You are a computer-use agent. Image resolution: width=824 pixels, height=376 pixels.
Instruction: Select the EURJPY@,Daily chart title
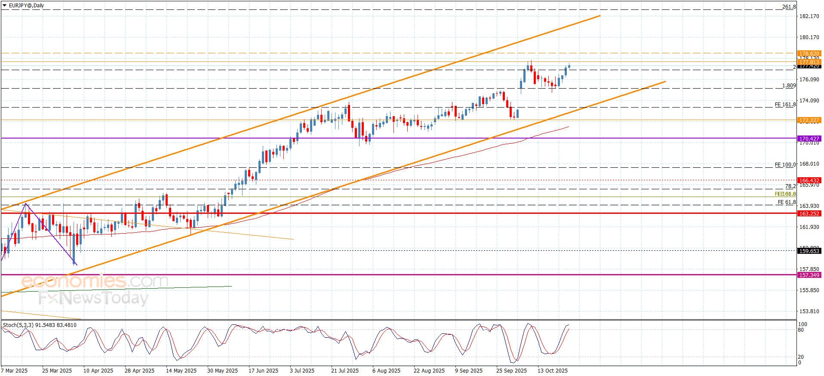click(26, 6)
